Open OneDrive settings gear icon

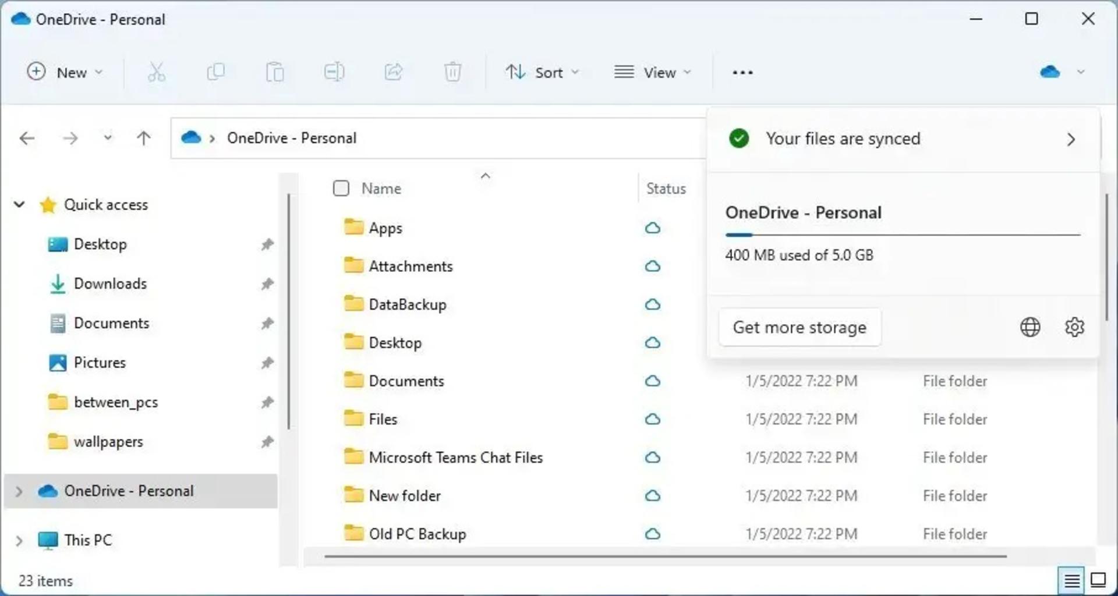click(1074, 327)
